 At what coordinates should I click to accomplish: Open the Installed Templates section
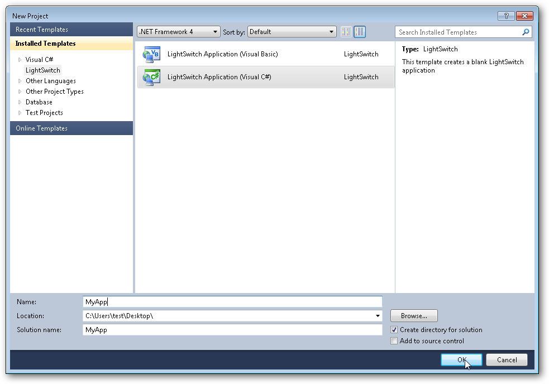coord(71,44)
